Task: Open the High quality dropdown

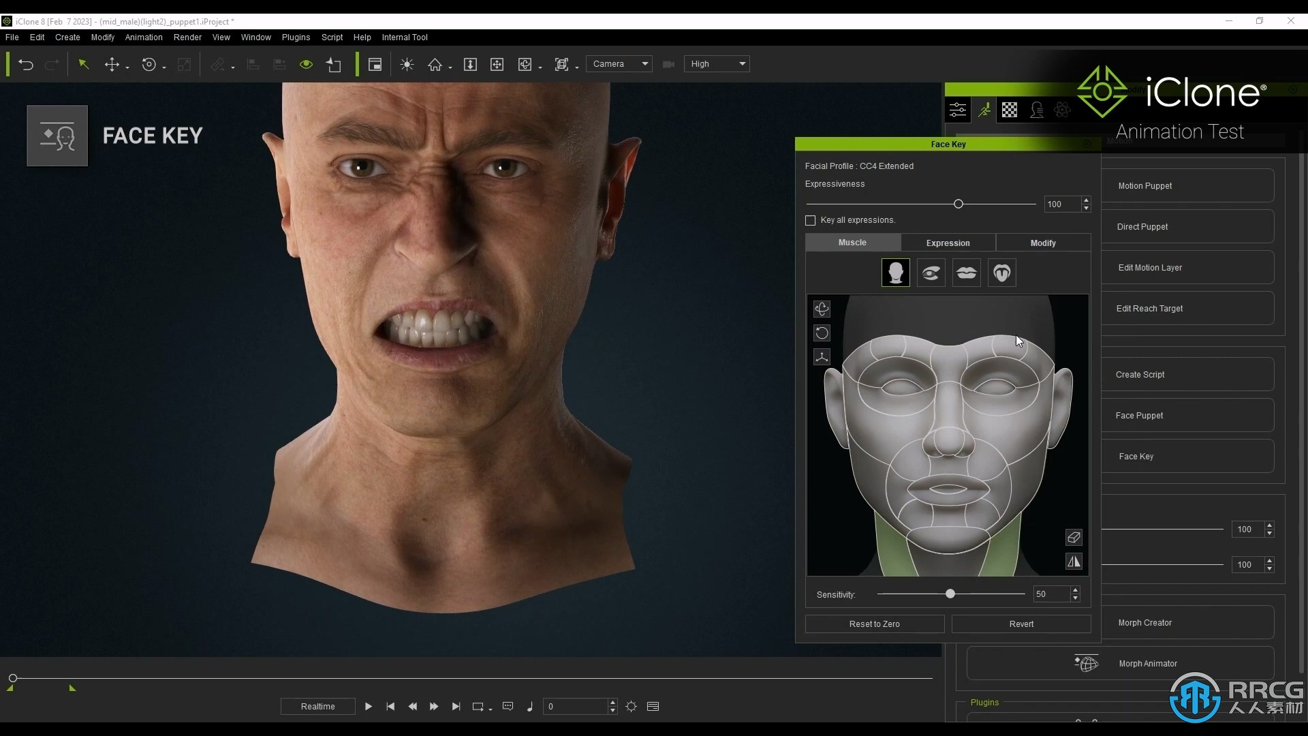Action: tap(717, 63)
